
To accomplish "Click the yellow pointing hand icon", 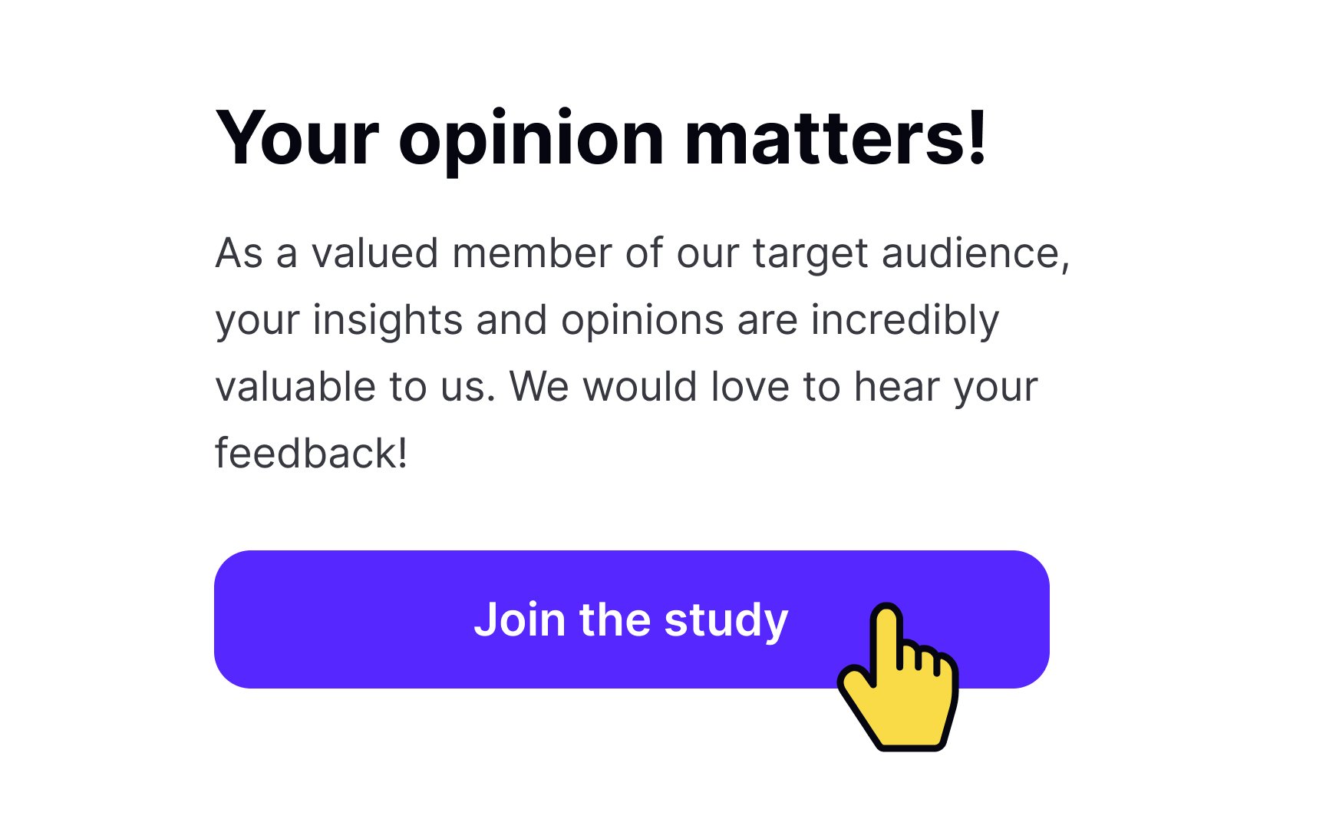I will [x=898, y=677].
